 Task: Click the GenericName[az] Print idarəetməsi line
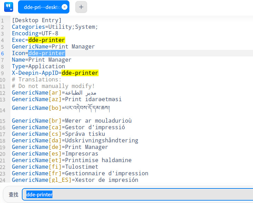click(x=67, y=99)
